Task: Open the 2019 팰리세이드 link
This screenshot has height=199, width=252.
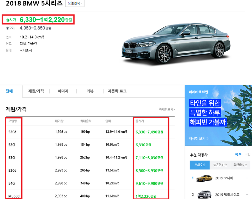Action: pyautogui.click(x=227, y=195)
